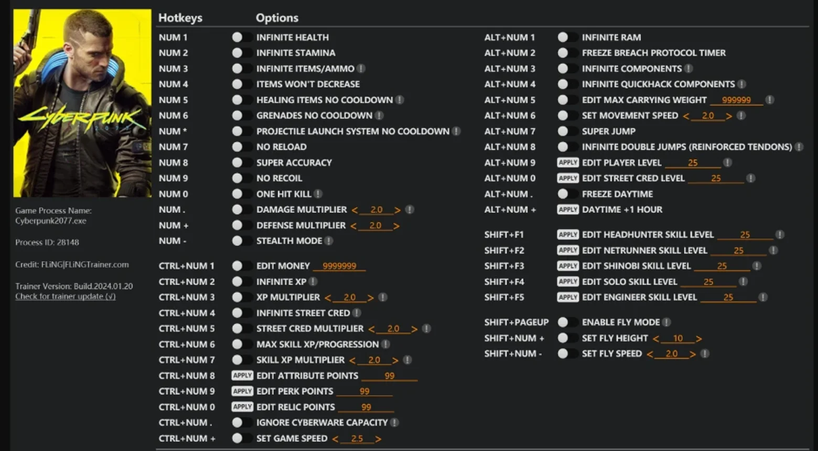
Task: Apply the Edit Attribute Points value
Action: [242, 375]
